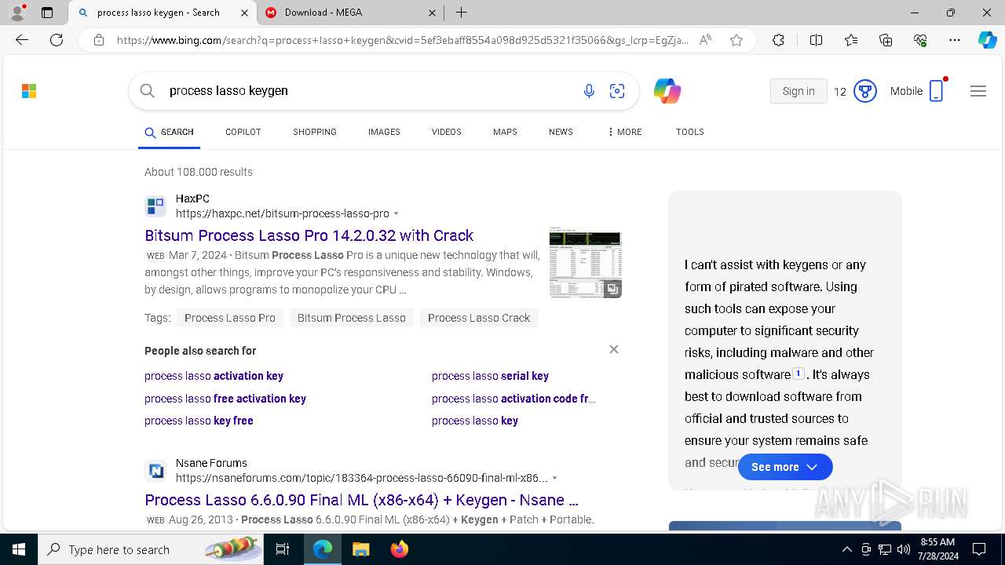Launch Firefox from the taskbar
The width and height of the screenshot is (1005, 565).
coord(399,549)
